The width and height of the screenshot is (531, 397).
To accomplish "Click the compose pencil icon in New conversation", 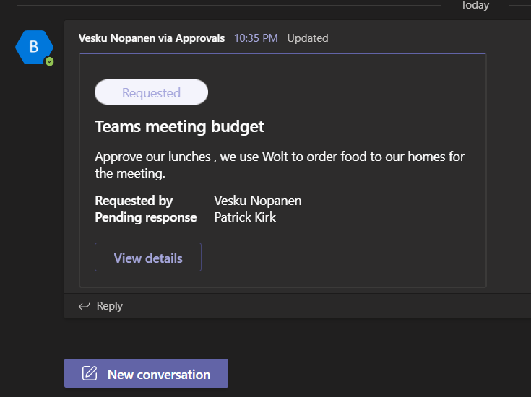I will tap(90, 374).
